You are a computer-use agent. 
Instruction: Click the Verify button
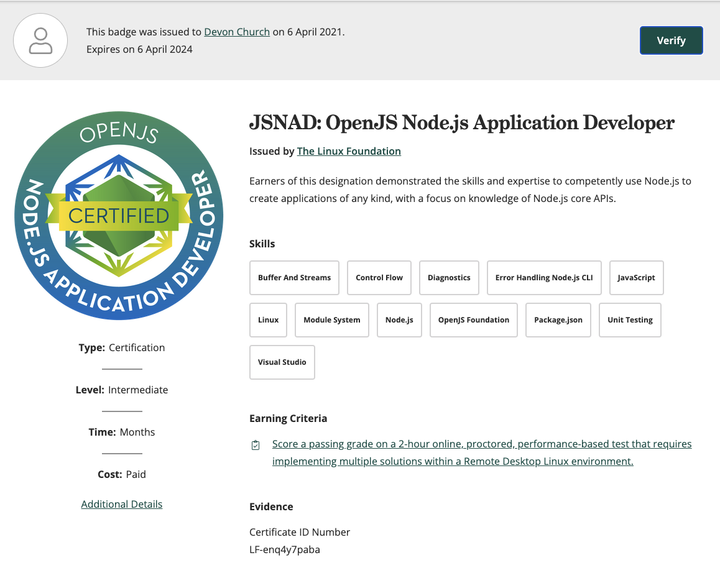point(671,40)
